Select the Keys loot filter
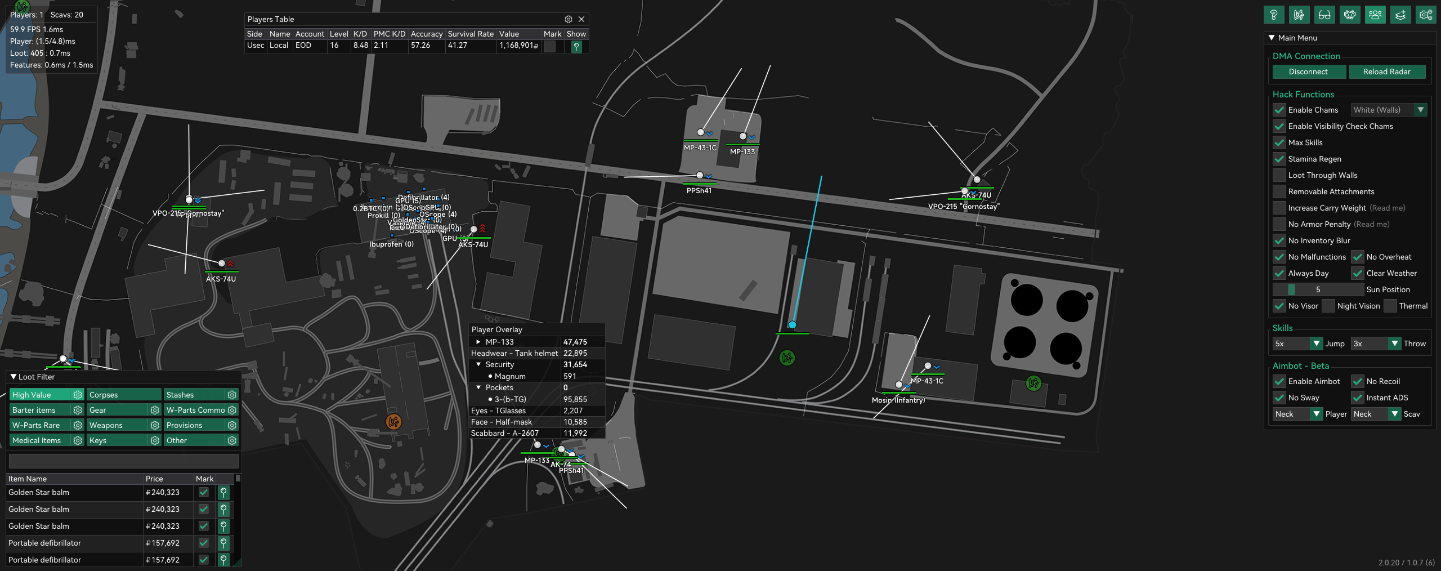This screenshot has width=1441, height=571. coord(118,440)
